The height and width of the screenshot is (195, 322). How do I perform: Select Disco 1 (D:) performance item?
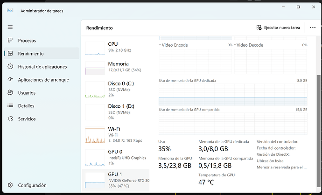pyautogui.click(x=116, y=112)
